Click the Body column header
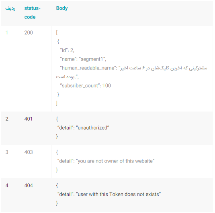Screen dimensions: 215x213 (x=62, y=8)
